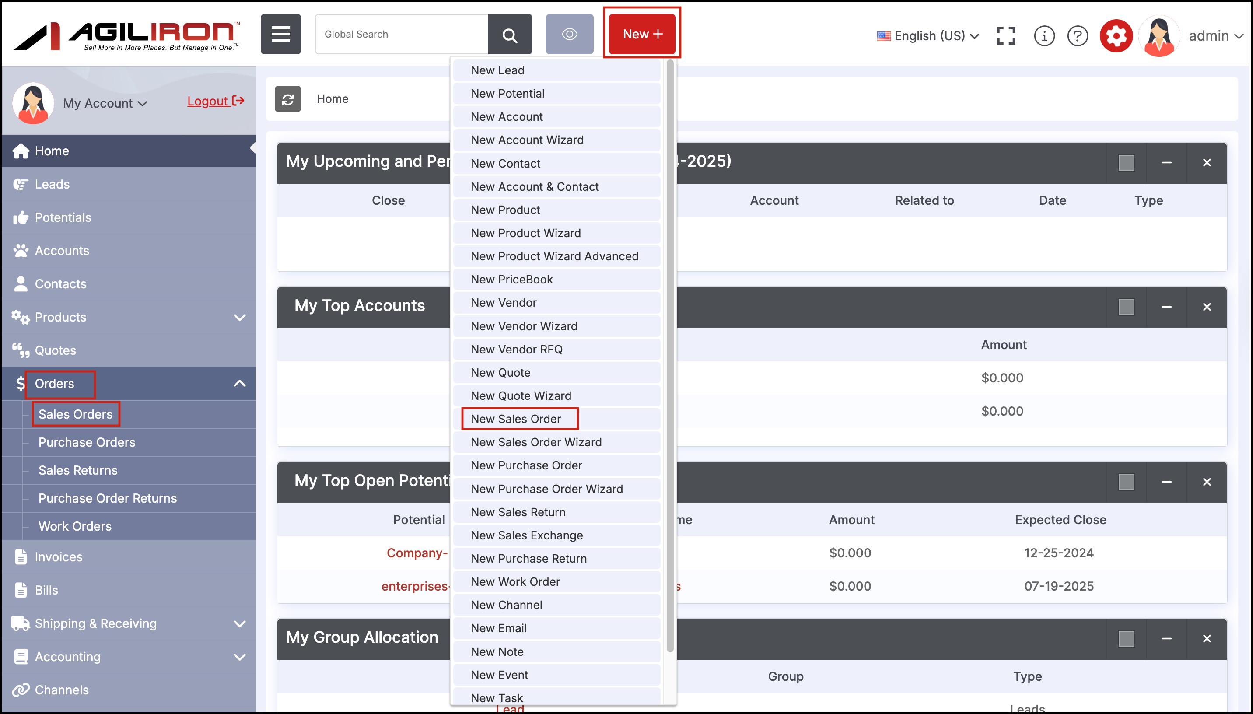This screenshot has width=1253, height=714.
Task: Click the magnifier search button
Action: 510,34
